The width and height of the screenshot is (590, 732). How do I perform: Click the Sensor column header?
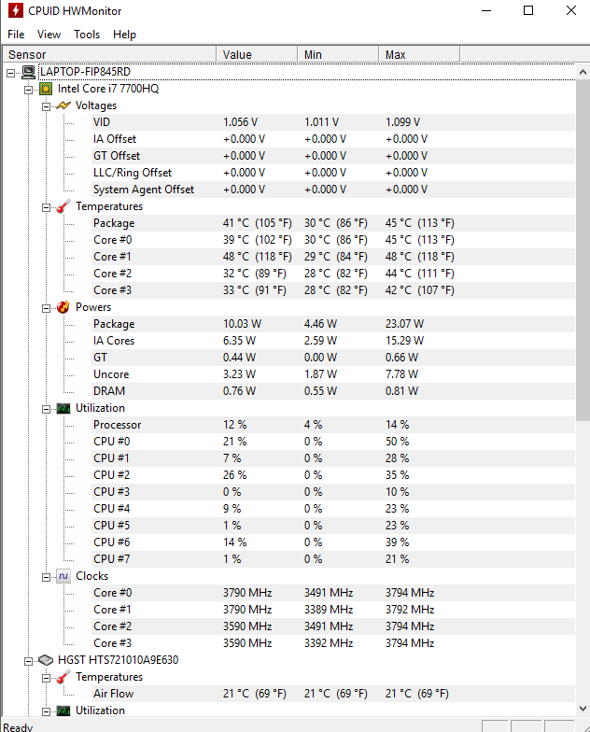tap(108, 55)
